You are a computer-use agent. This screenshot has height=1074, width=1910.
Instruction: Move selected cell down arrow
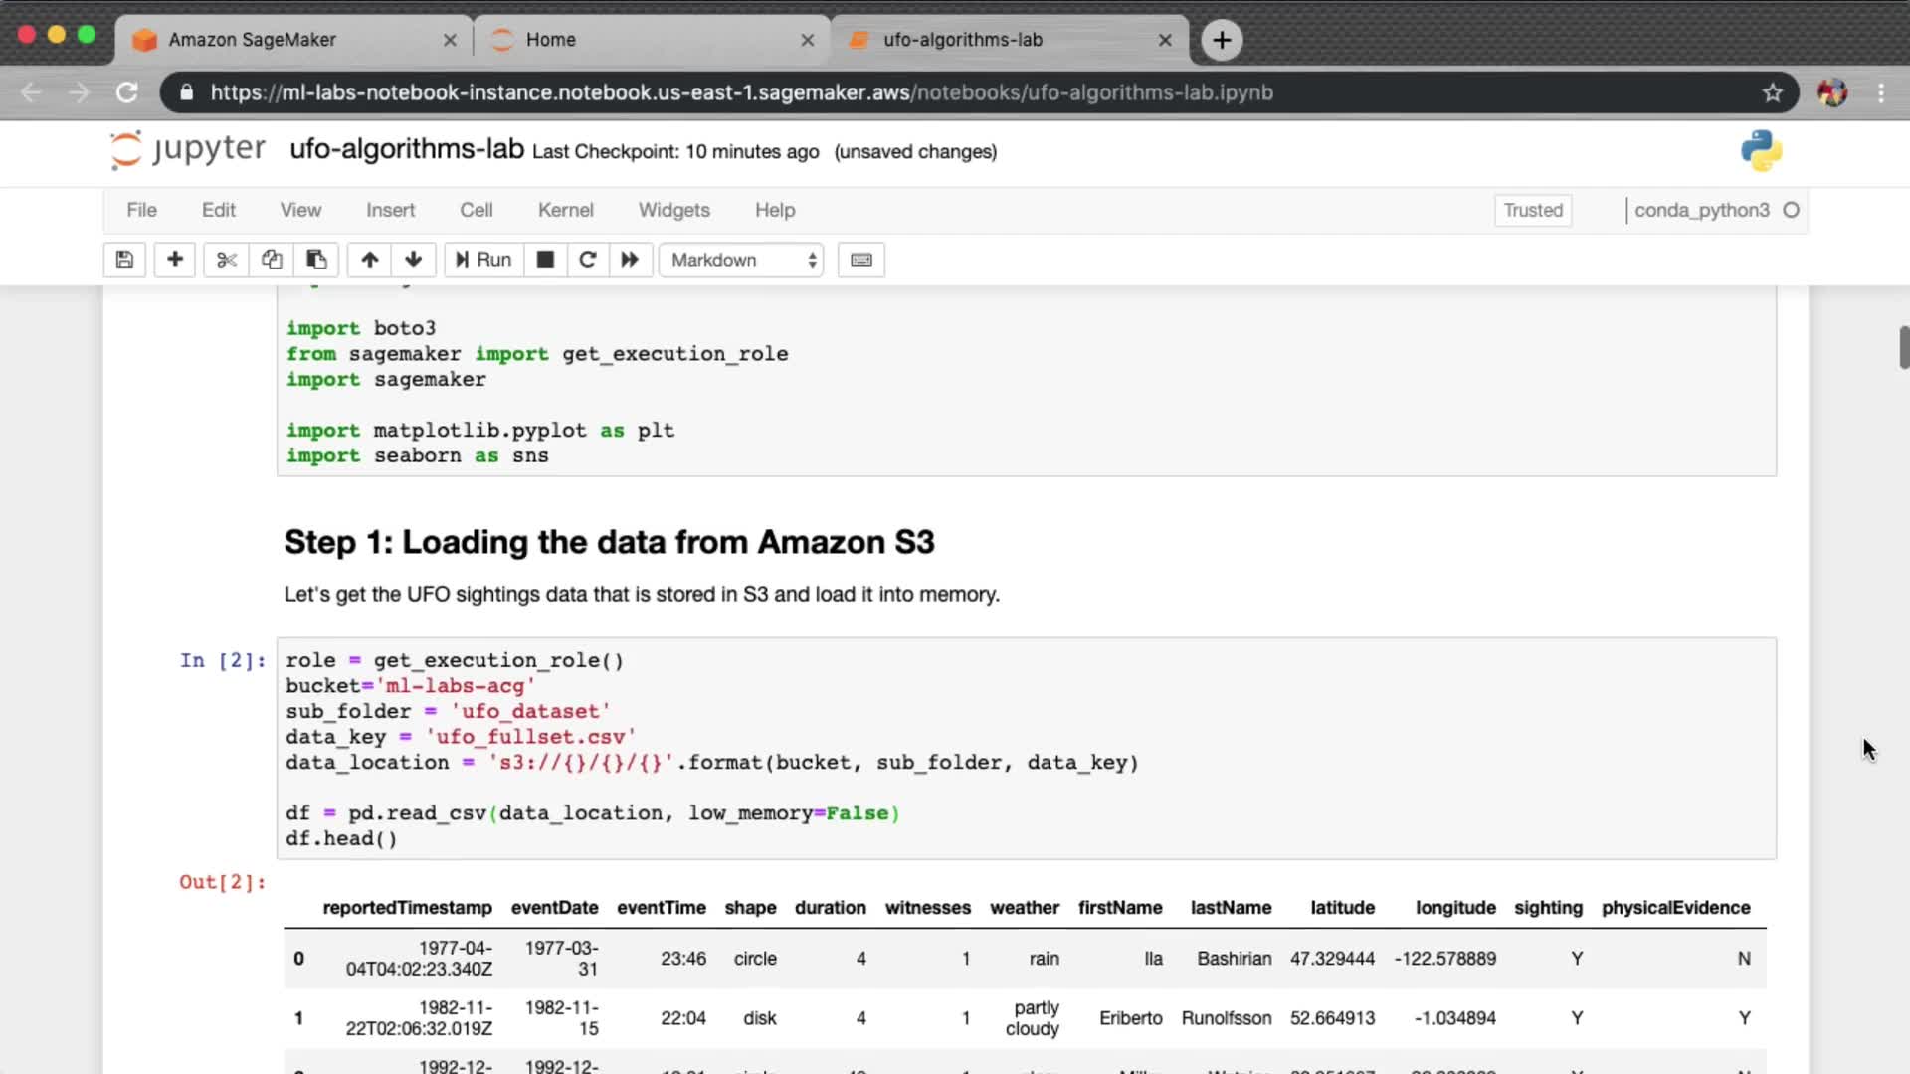[414, 260]
